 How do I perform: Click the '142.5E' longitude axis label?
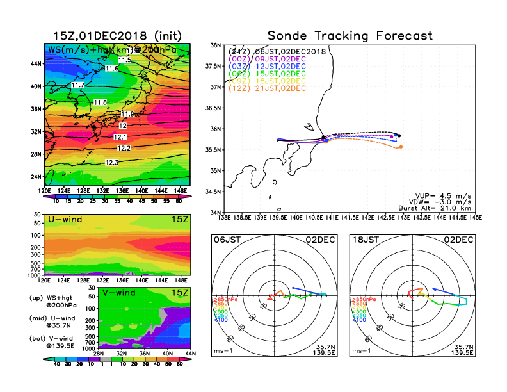click(x=386, y=218)
